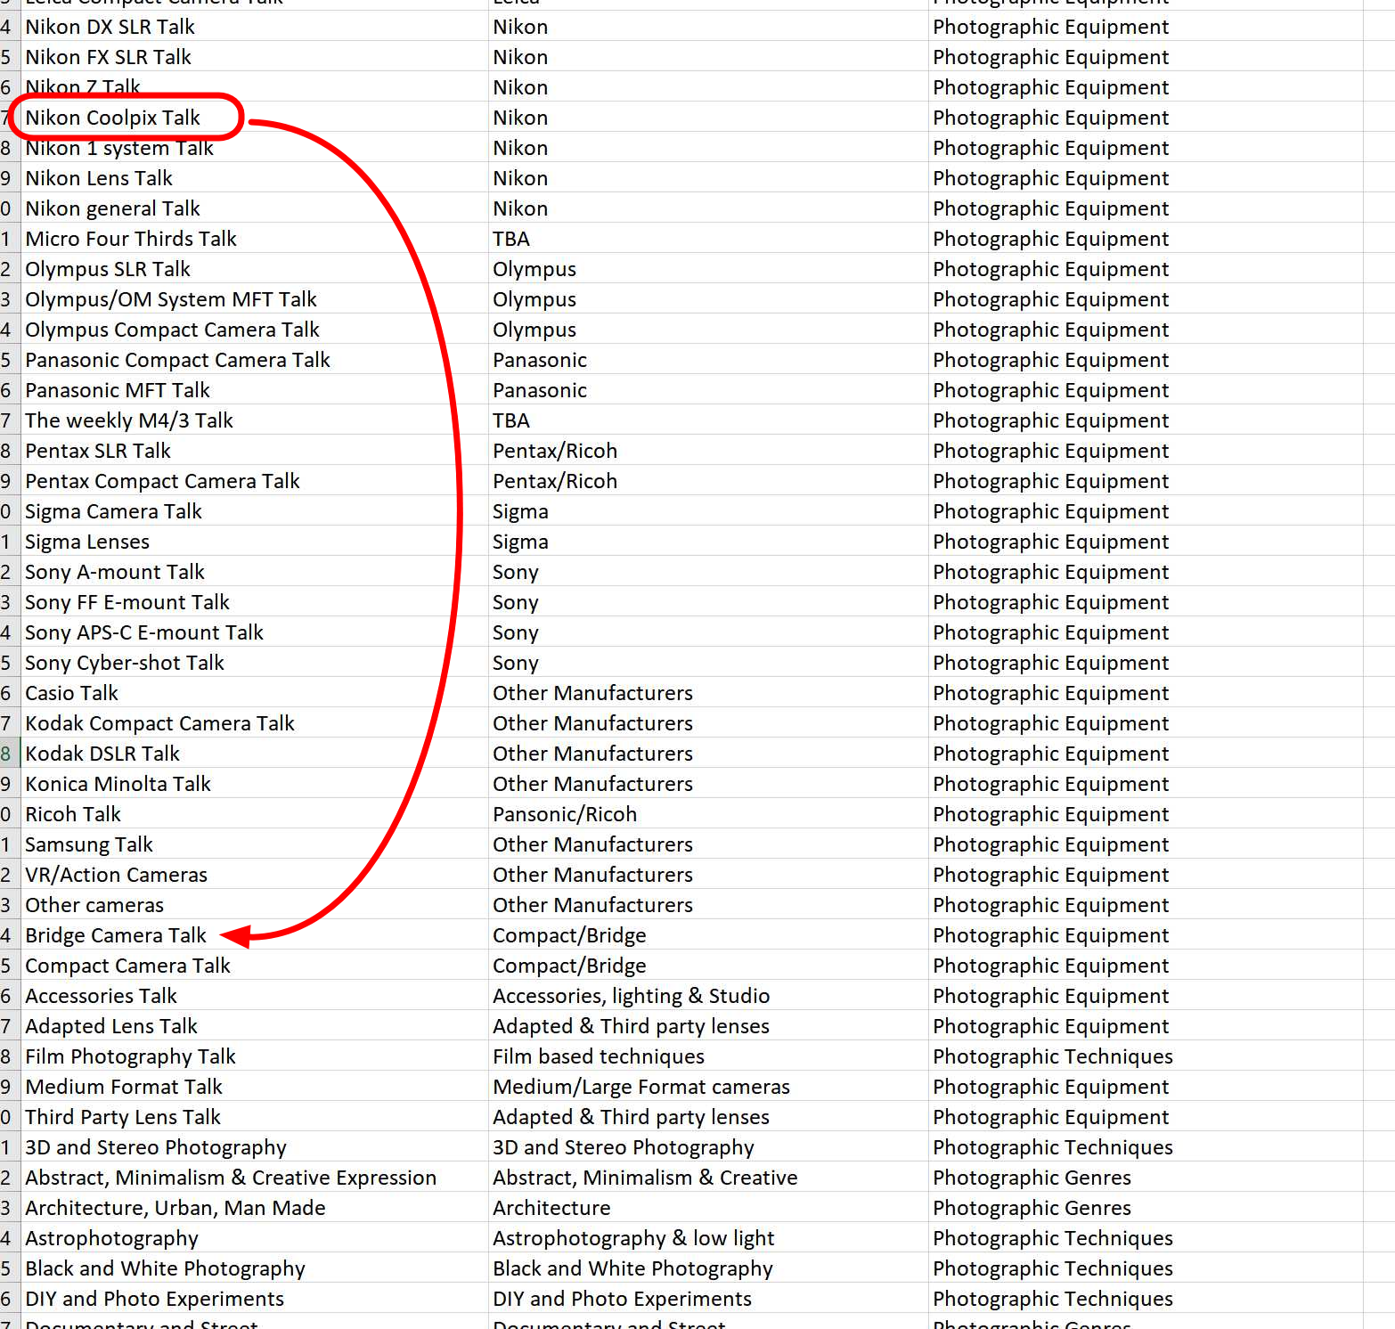The height and width of the screenshot is (1329, 1395).
Task: Select the 'Casio Talk' cell
Action: tap(254, 693)
